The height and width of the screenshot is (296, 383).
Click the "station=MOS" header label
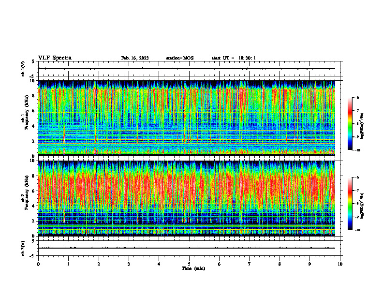[x=180, y=58]
